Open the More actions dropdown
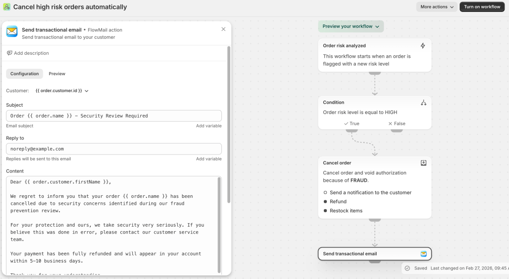The height and width of the screenshot is (279, 509). 437,7
